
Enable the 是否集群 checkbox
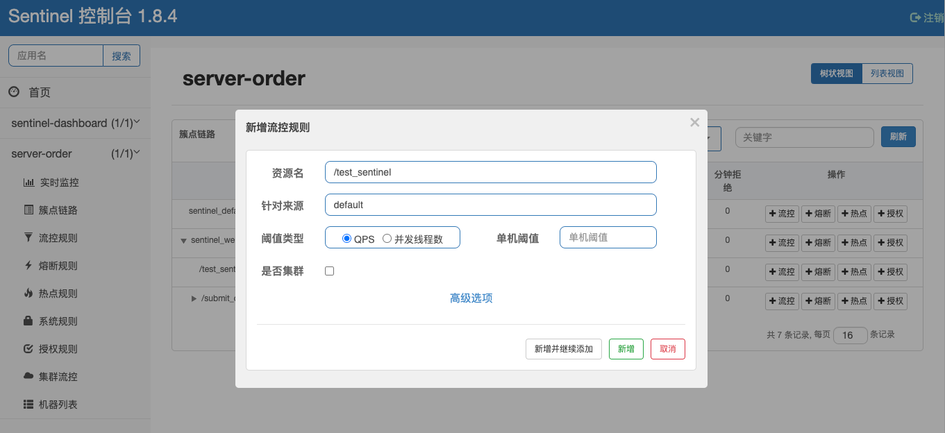coord(330,271)
